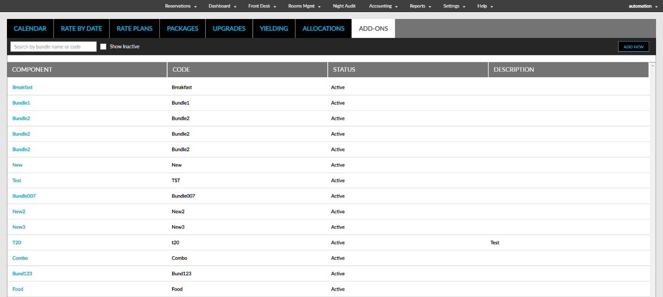663x297 pixels.
Task: Open the PACKAGES tab
Action: 182,28
